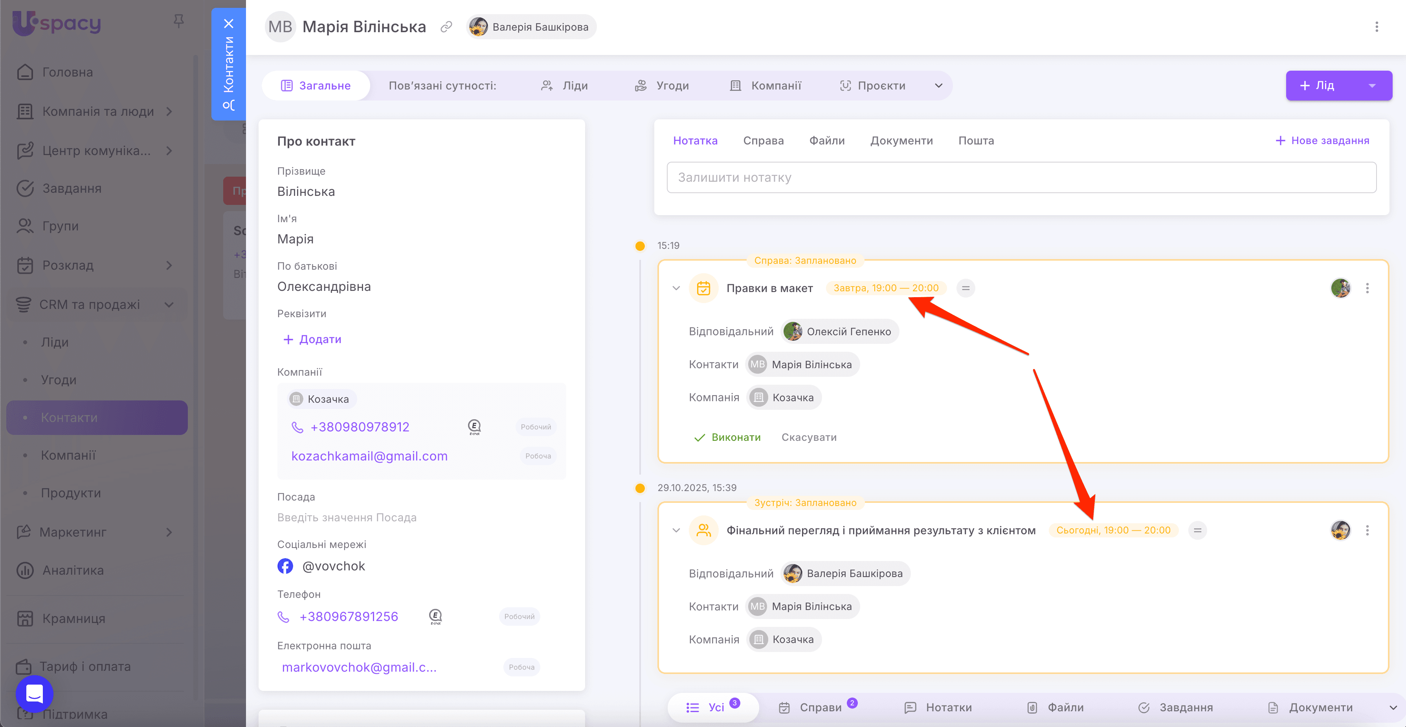Viewport: 1406px width, 727px height.
Task: Click + Нове завдання link
Action: click(x=1322, y=141)
